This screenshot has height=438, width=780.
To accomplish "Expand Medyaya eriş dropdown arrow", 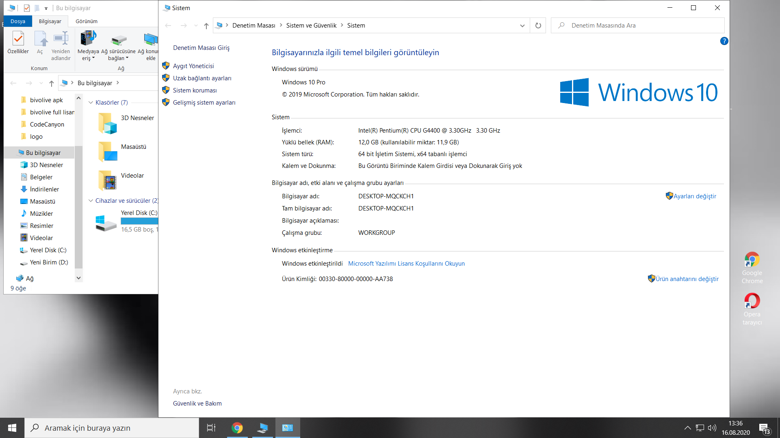I will click(x=93, y=58).
